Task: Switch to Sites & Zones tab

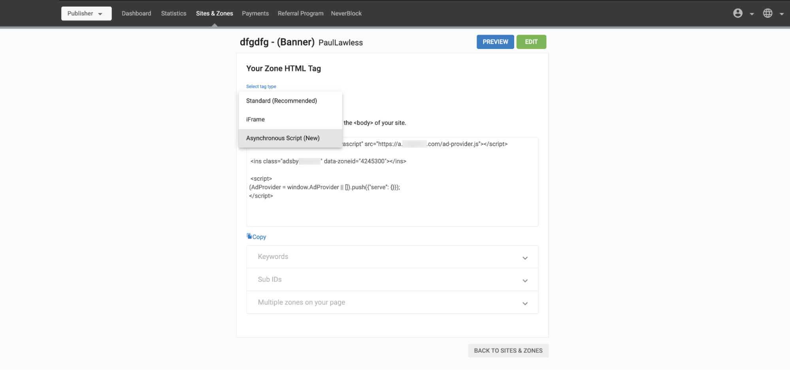Action: [x=214, y=13]
